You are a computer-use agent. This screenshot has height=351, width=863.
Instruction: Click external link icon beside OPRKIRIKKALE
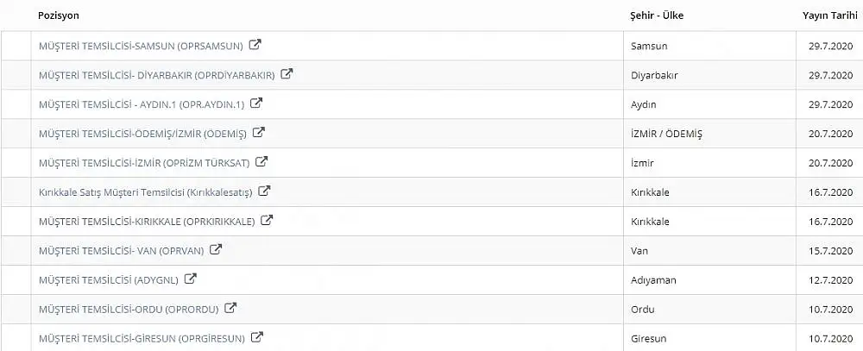pyautogui.click(x=267, y=221)
